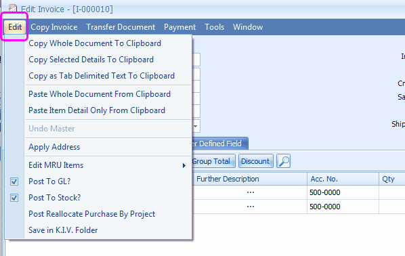Click the Discount button
Image resolution: width=405 pixels, height=256 pixels.
click(x=256, y=161)
